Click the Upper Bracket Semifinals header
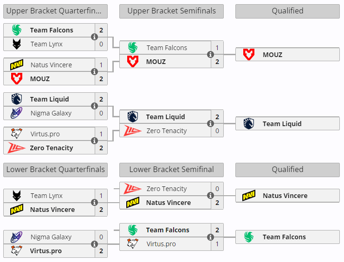Image resolution: width=344 pixels, height=262 pixels. [171, 11]
